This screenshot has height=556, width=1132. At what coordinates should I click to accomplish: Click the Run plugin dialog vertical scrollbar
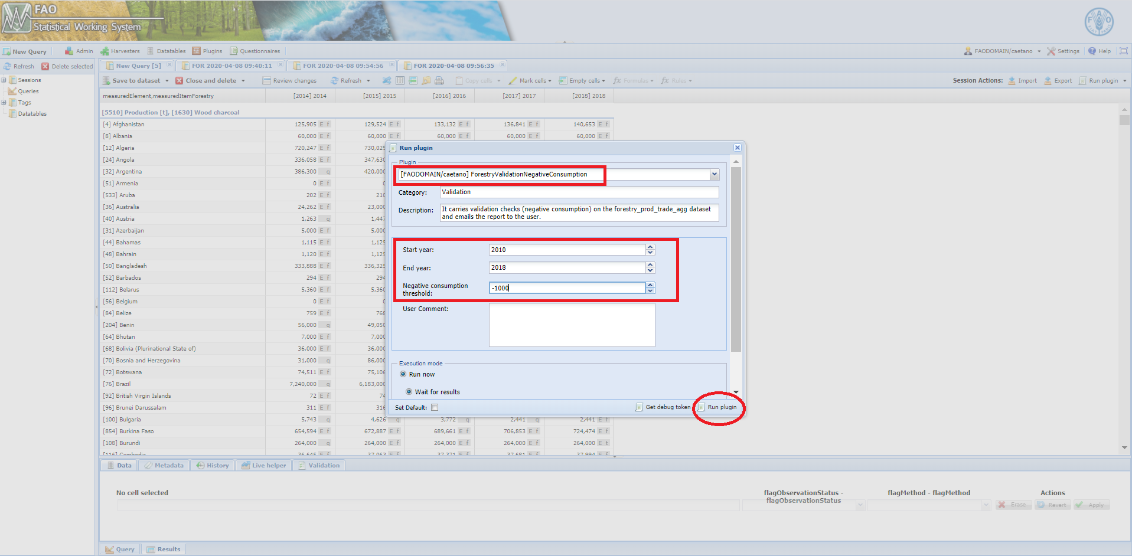736,259
